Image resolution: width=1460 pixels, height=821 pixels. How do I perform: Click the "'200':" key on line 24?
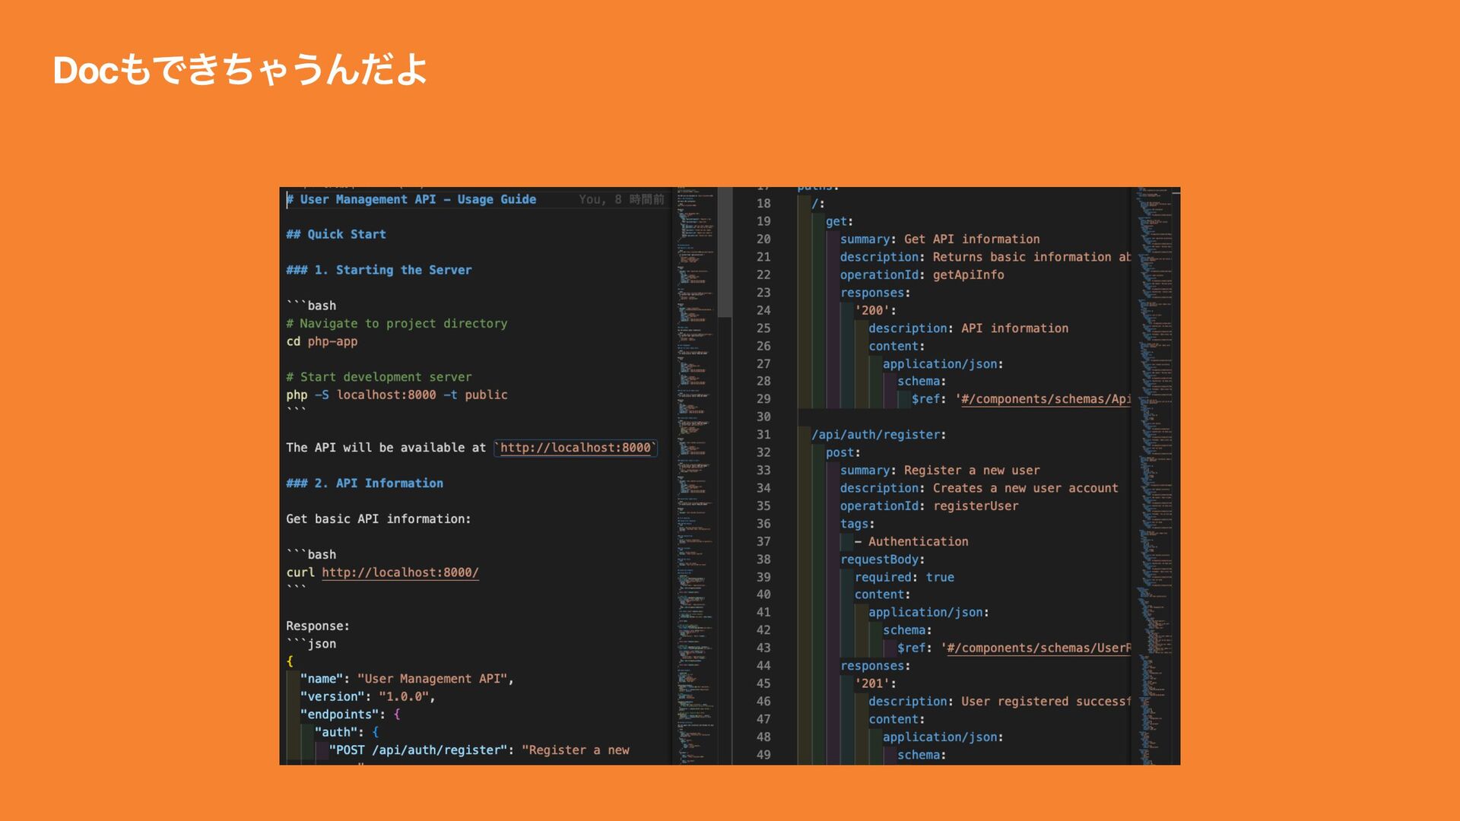(875, 310)
